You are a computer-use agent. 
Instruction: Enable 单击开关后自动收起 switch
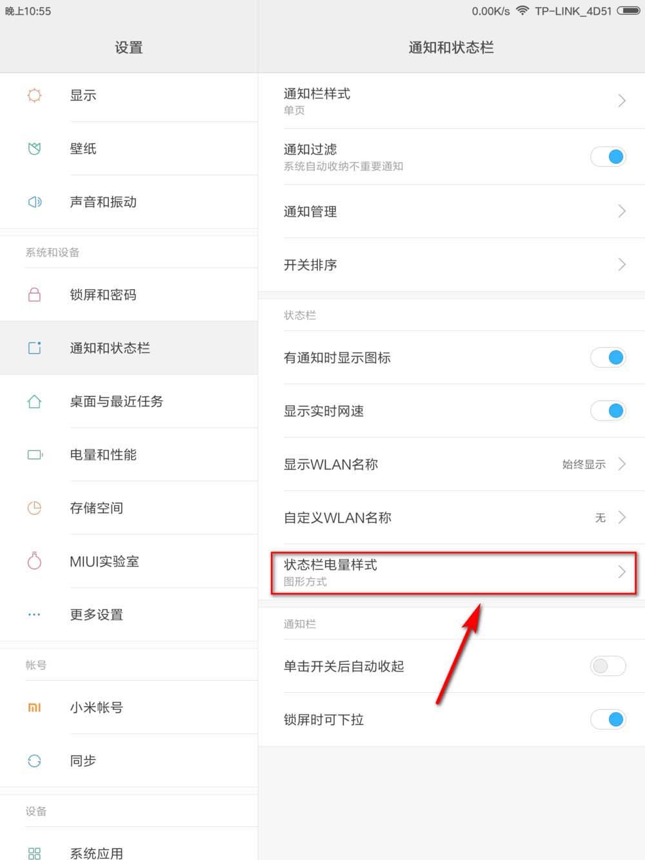[608, 666]
